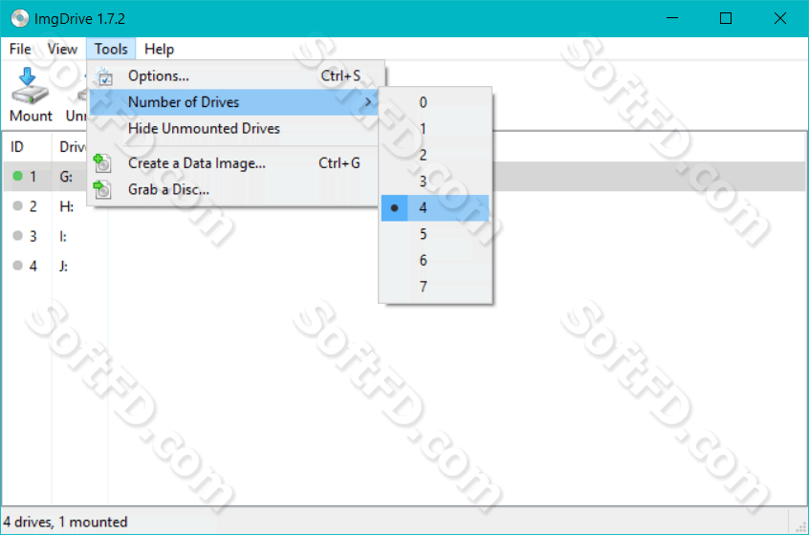Set number of drives to 5
This screenshot has width=809, height=535.
pos(435,234)
